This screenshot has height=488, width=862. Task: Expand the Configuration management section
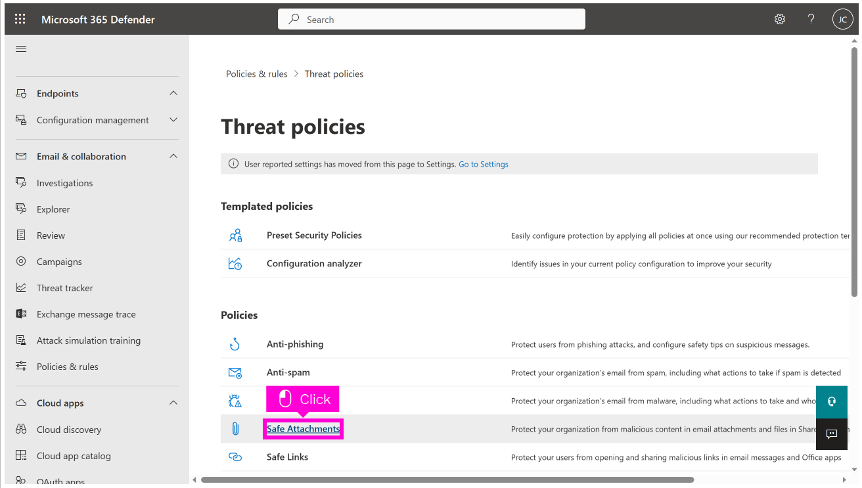pos(173,120)
